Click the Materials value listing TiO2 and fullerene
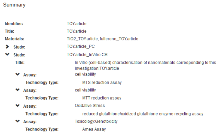The image size is (222, 135). (100, 39)
